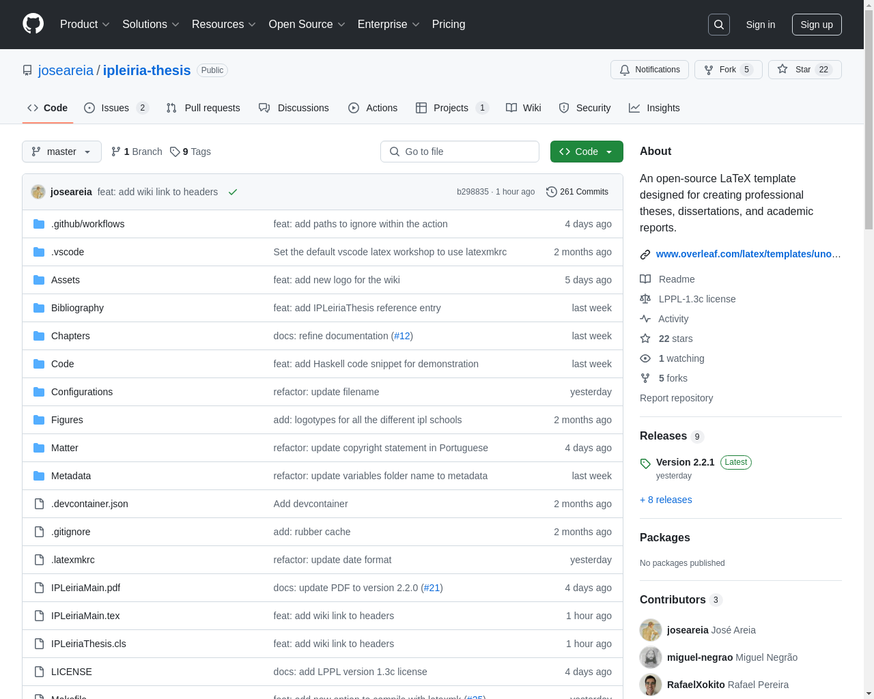Image resolution: width=874 pixels, height=699 pixels.
Task: Click the Readme book icon
Action: tap(645, 279)
